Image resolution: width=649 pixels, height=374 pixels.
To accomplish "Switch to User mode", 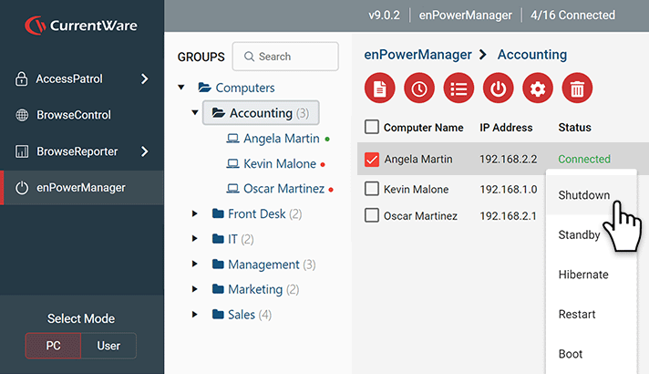I will point(108,346).
